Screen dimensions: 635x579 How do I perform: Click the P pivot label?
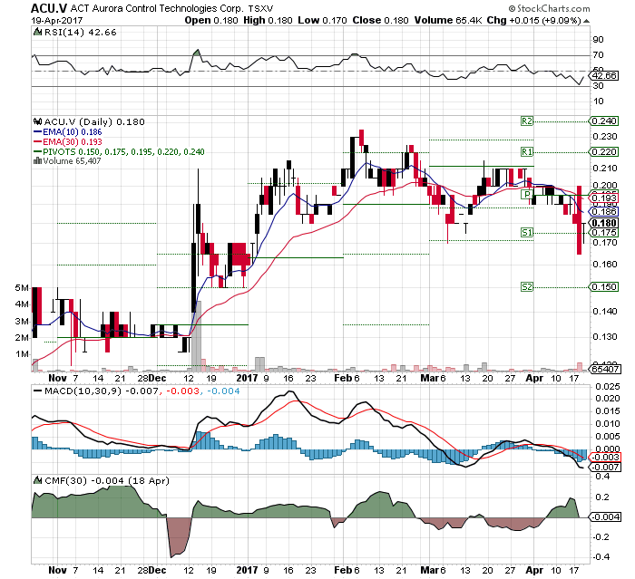tap(527, 194)
